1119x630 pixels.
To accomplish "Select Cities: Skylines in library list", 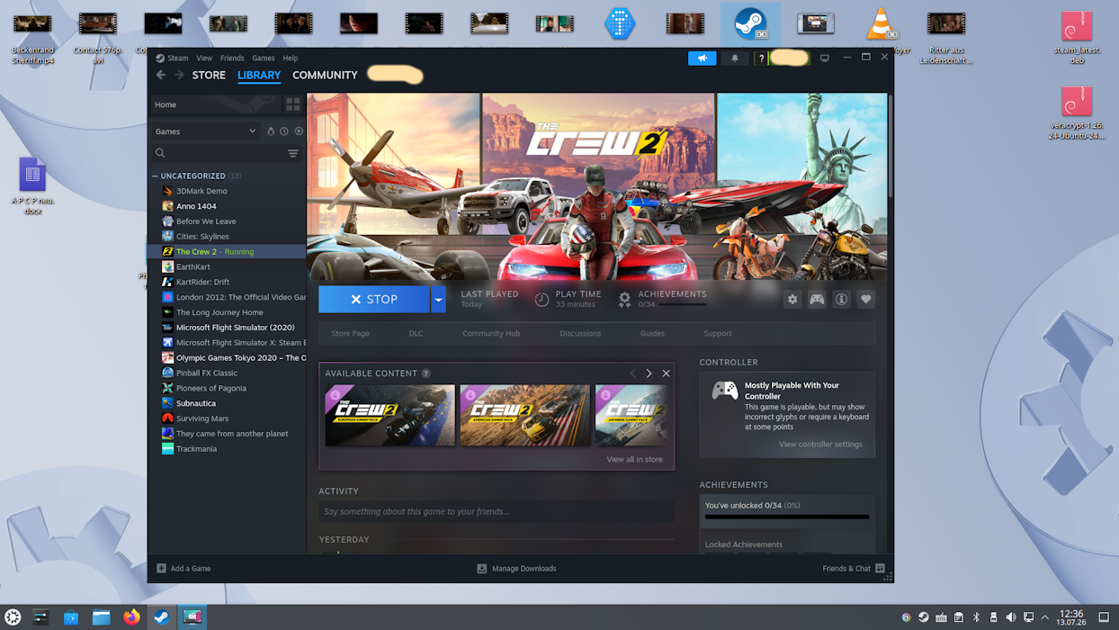I will click(x=202, y=237).
